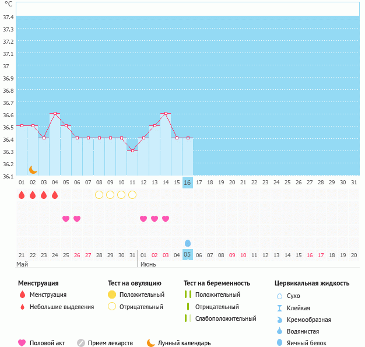Click the lowest temperature point on day 11

click(x=132, y=150)
